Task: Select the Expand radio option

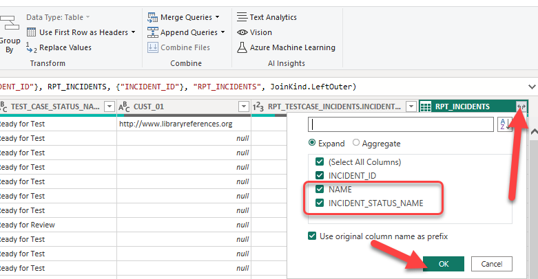Action: tap(312, 142)
